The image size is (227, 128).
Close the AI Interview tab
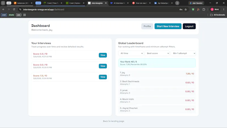click(x=128, y=3)
